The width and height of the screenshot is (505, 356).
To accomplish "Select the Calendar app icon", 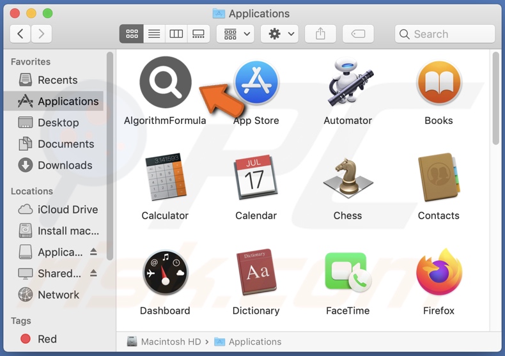I will pos(256,177).
